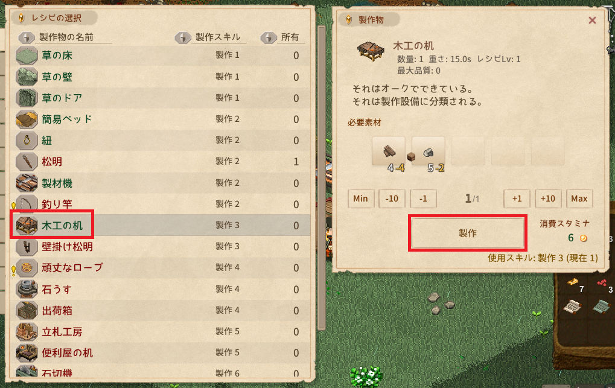Viewport: 615px width, 388px height.
Task: Click the stone material slot icon
Action: click(429, 151)
